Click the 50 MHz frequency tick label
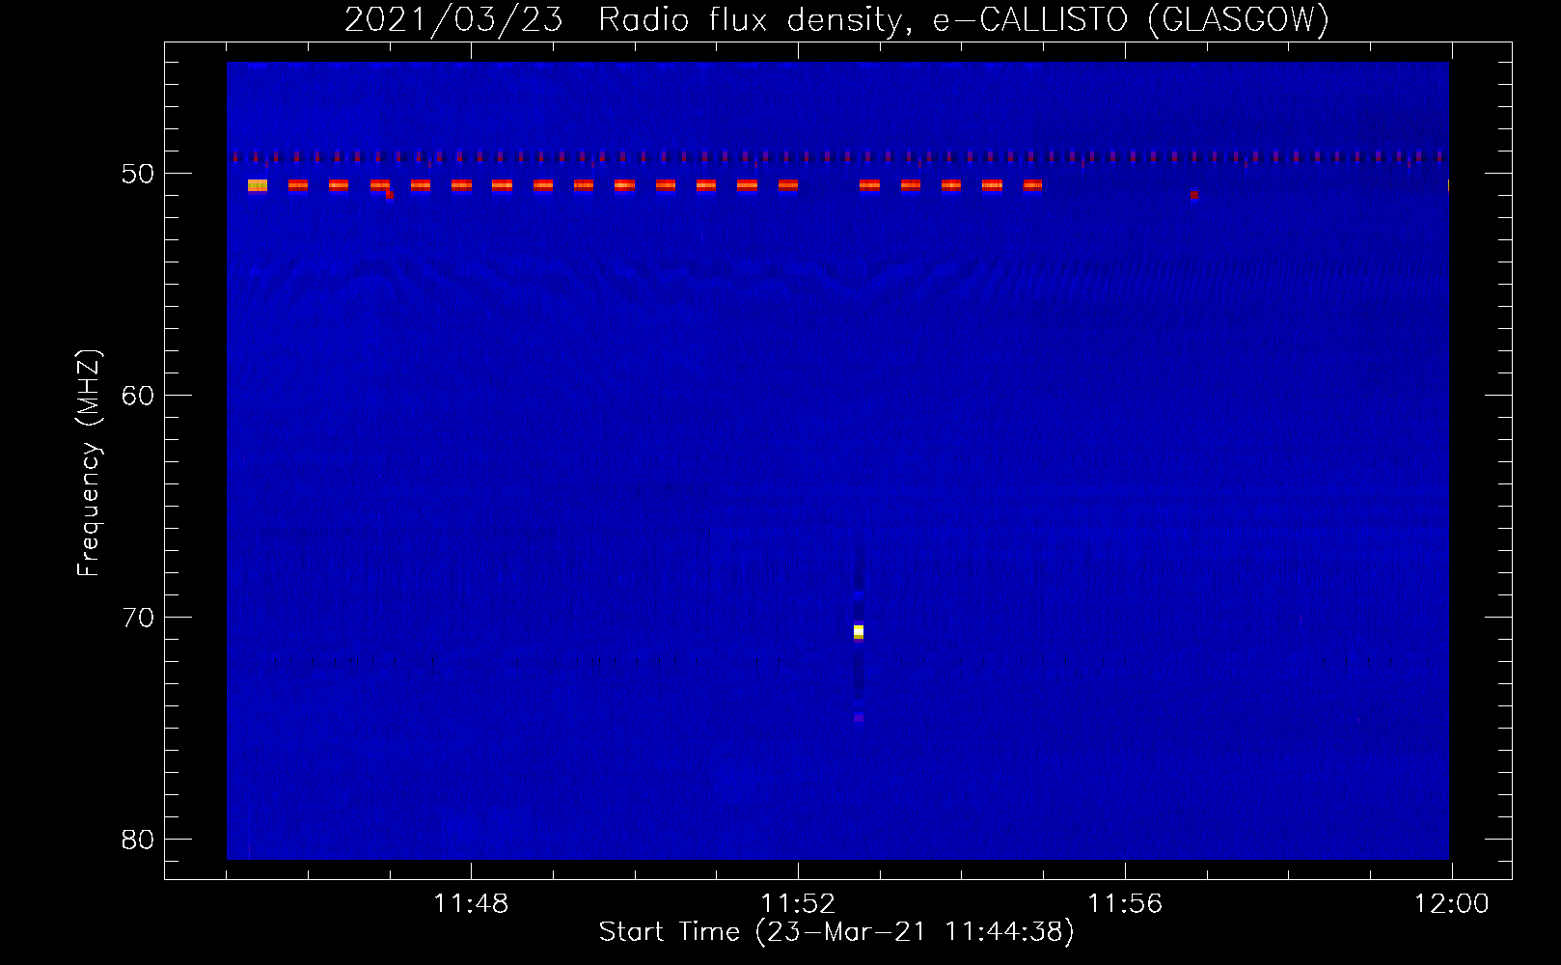 pyautogui.click(x=138, y=174)
